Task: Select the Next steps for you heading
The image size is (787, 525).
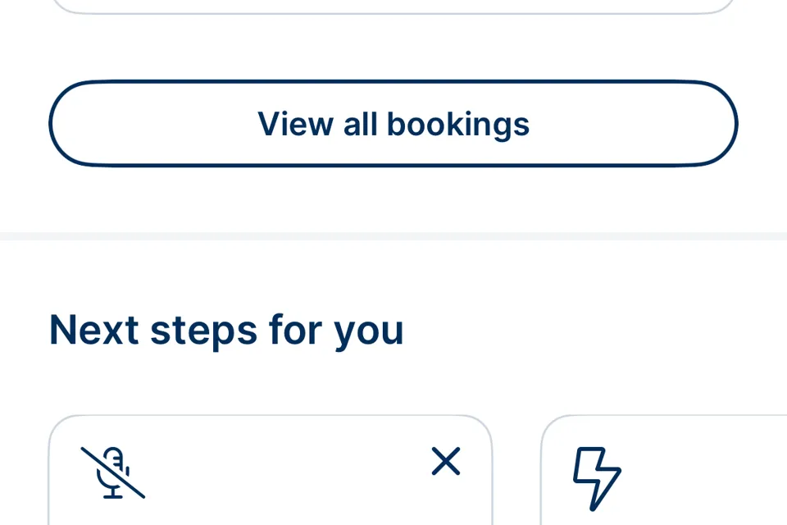Action: (226, 331)
